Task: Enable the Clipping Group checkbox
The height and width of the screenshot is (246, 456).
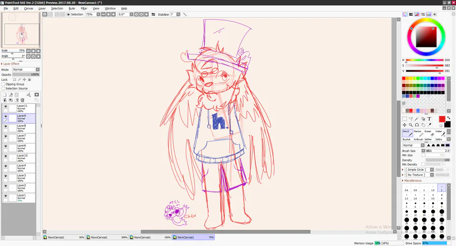Action: [4, 84]
